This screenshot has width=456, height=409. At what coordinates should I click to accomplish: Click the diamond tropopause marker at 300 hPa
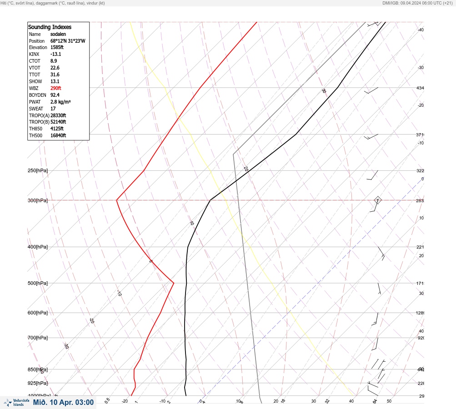tap(377, 200)
